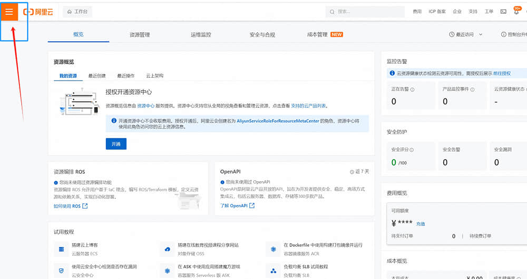
Task: Click the Alibaba Cloud logo
Action: point(38,12)
